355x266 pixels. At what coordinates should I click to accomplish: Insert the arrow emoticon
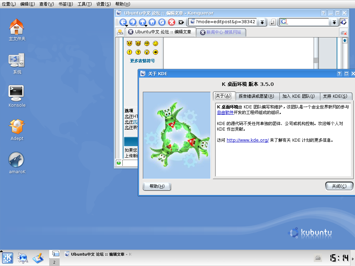point(156,52)
